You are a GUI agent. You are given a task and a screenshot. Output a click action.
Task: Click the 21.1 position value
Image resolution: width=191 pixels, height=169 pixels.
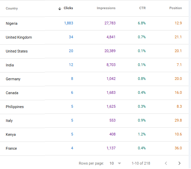pos(178,37)
